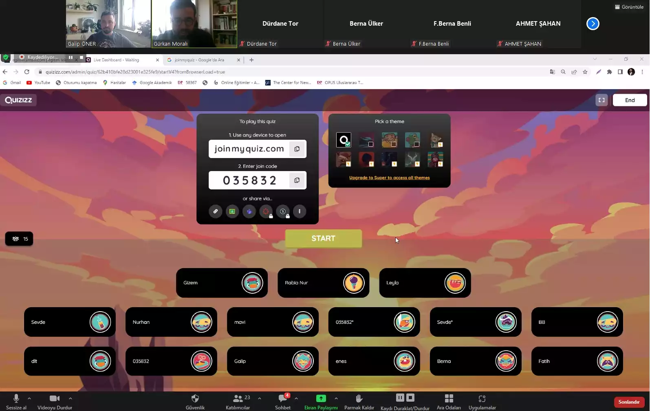Click Galip ÖNER video thumbnail
Screen dimensions: 650x411
(x=108, y=24)
